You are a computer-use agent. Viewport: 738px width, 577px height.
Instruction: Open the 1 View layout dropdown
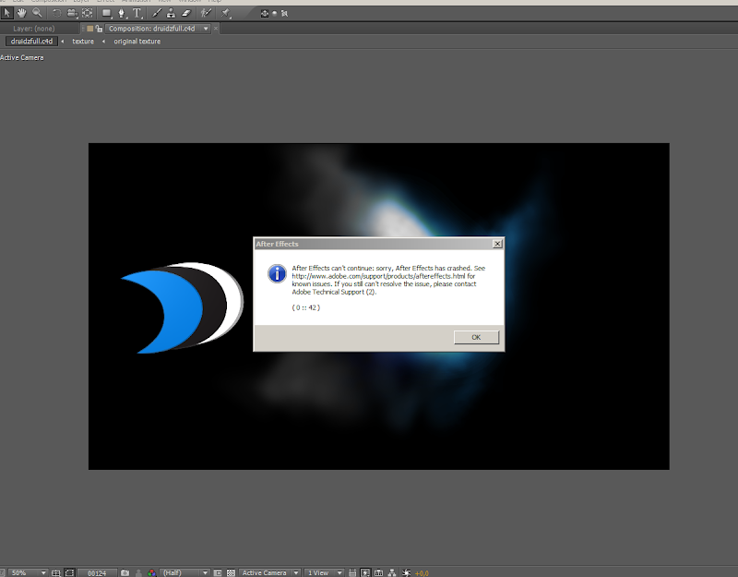click(x=324, y=572)
